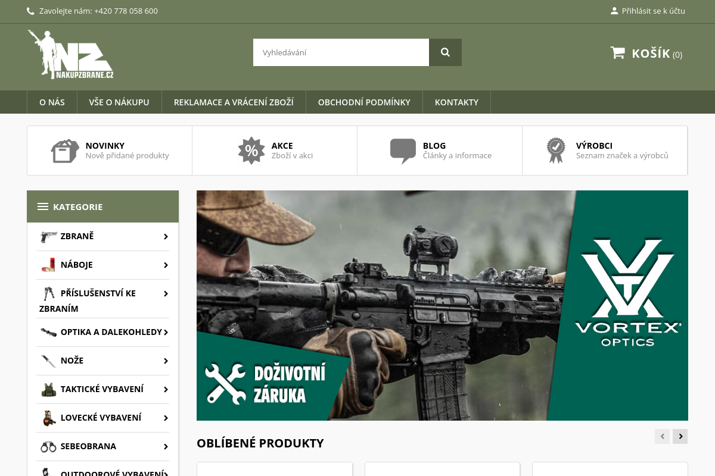The width and height of the screenshot is (715, 476).
Task: Click the phone icon beside Zavolejte nám
Action: [31, 11]
